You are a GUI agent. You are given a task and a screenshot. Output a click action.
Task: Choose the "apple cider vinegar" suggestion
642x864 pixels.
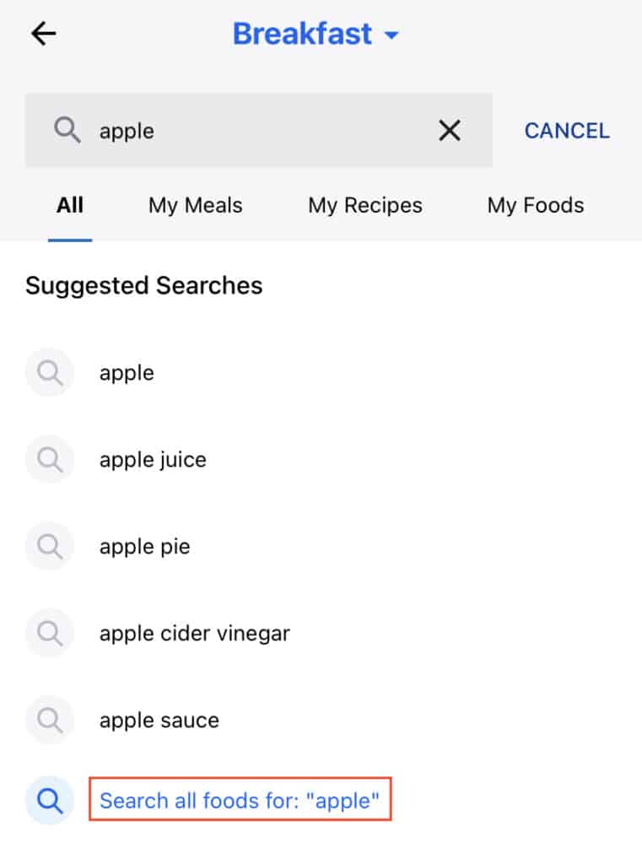pos(194,633)
